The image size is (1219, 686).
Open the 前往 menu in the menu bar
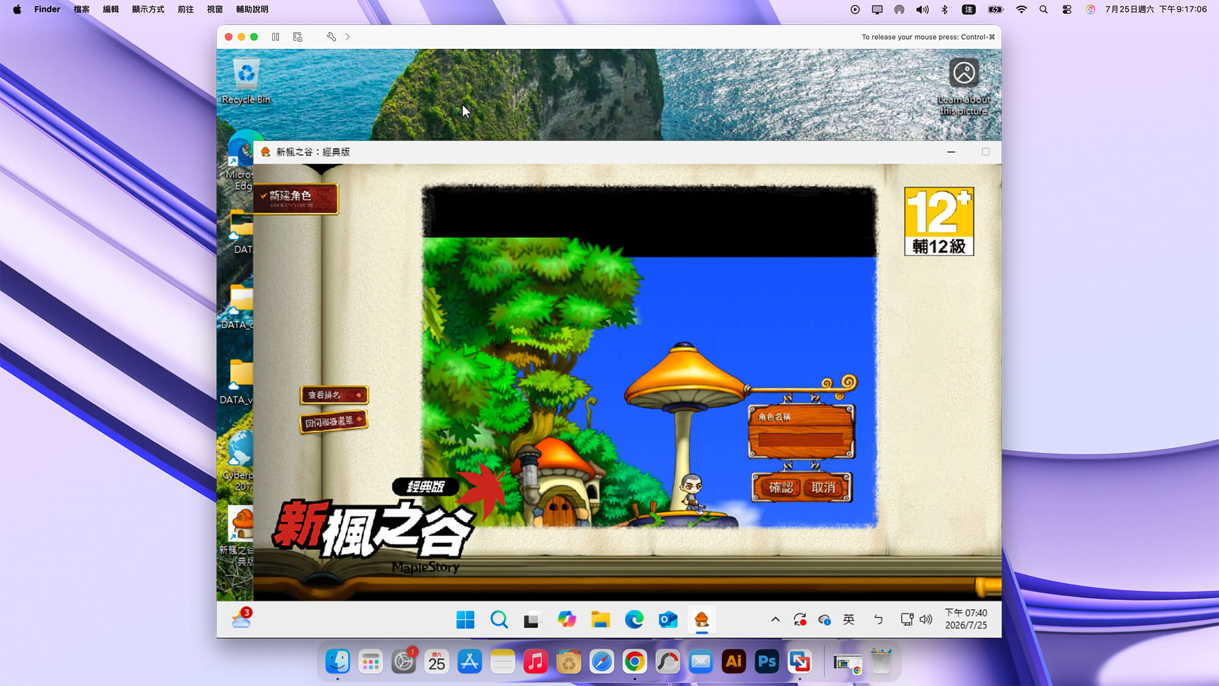pyautogui.click(x=185, y=9)
